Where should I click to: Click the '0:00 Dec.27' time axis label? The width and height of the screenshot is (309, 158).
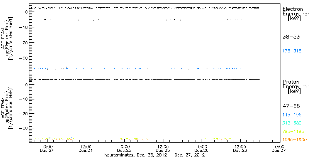(279, 149)
